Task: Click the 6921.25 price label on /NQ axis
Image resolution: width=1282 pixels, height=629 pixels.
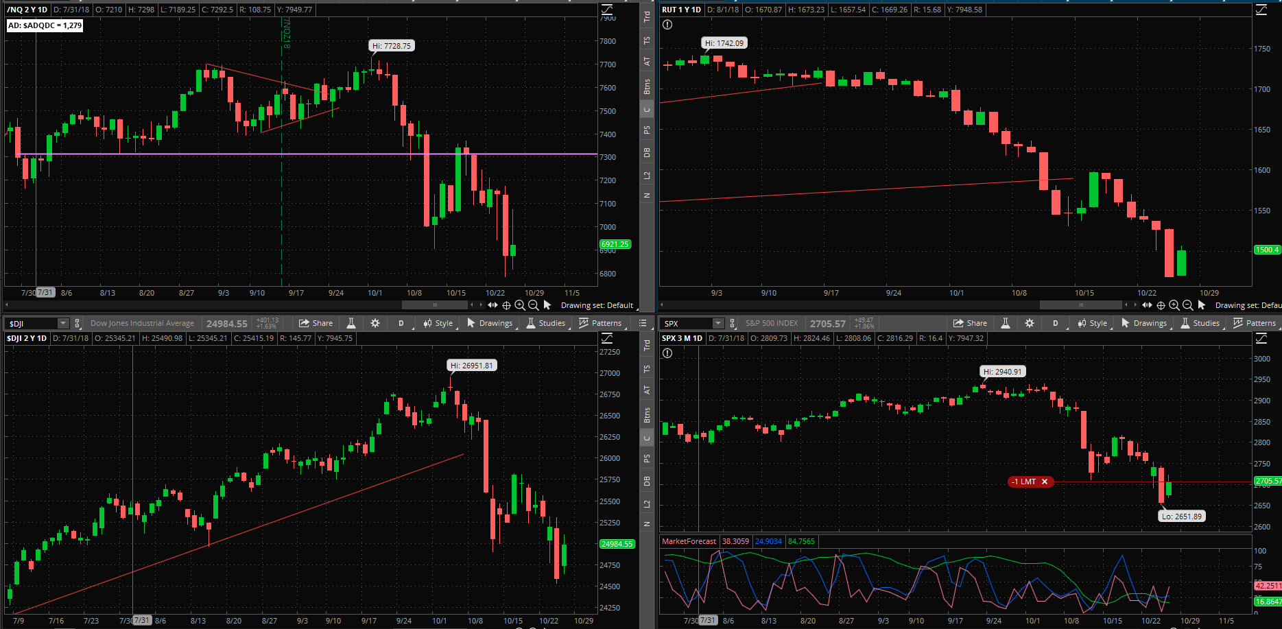Action: (615, 244)
